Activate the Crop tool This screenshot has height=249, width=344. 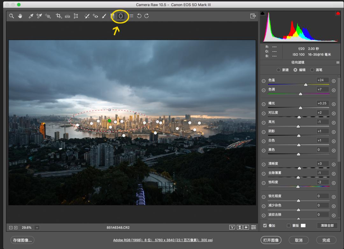point(59,16)
